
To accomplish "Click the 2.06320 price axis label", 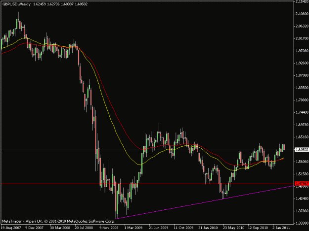I will tap(302, 26).
